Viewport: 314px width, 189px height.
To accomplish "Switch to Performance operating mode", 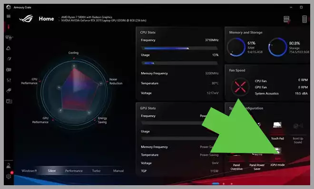I will 74,171.
